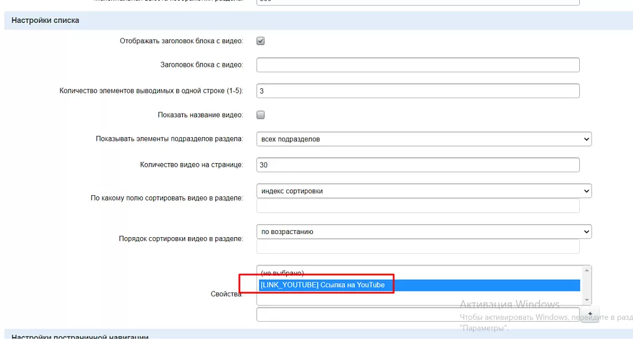This screenshot has height=339, width=633.
Task: Click label 'Количество элементов выводимых в одной строке (1-5):'
Action: [151, 91]
